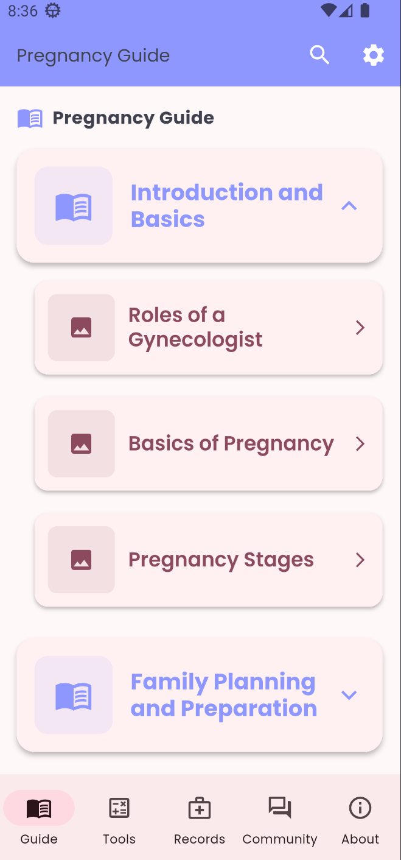Tap image icon for Pregnancy Stages
This screenshot has width=401, height=860.
tap(82, 560)
